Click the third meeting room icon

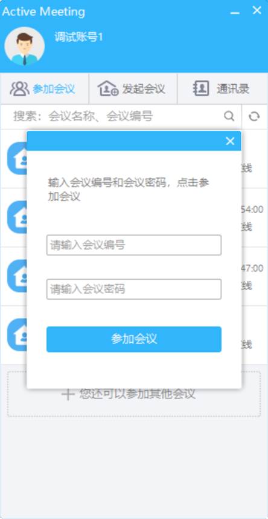[x=17, y=276]
